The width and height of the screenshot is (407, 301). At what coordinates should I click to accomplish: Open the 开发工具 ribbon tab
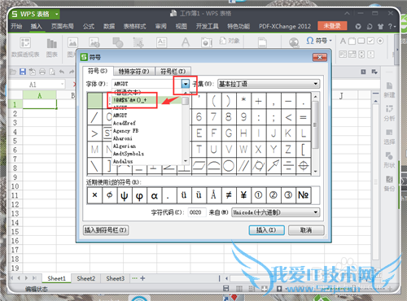pyautogui.click(x=208, y=26)
